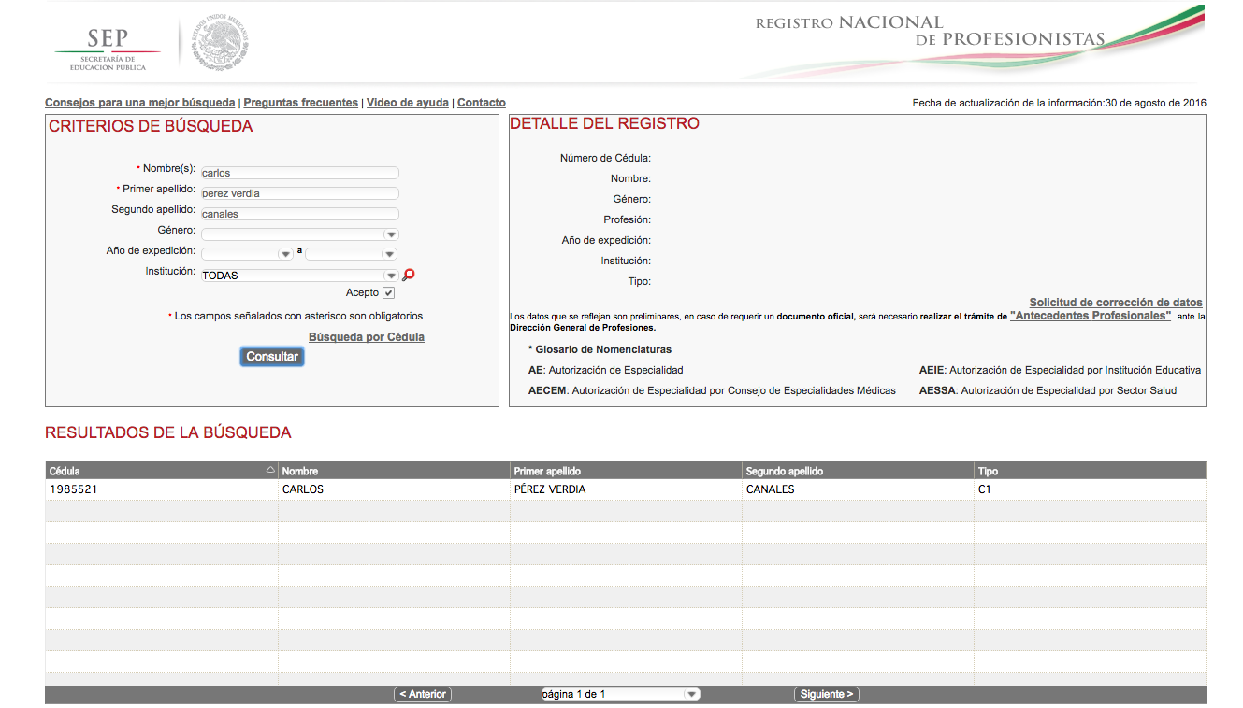Image resolution: width=1243 pixels, height=708 pixels.
Task: Click the red magnifier icon beside Institución
Action: click(x=408, y=275)
